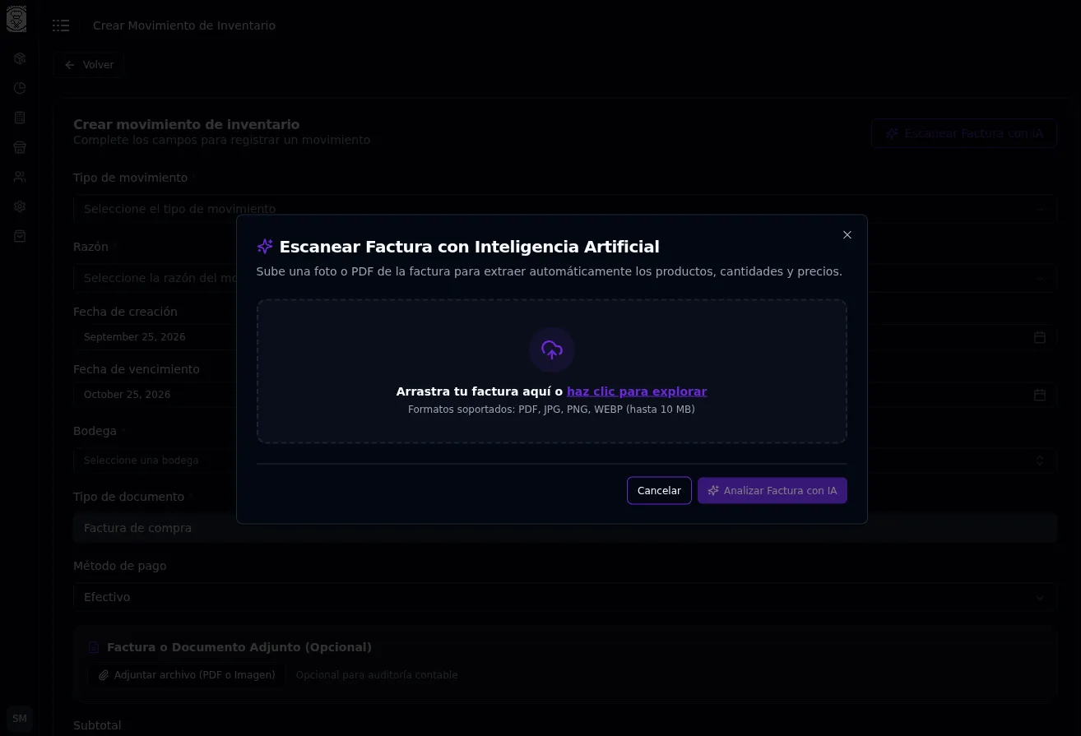Click Adjuntar archivo (PDF o Imagen) button
Screen dimensions: 1081x736
tap(187, 675)
